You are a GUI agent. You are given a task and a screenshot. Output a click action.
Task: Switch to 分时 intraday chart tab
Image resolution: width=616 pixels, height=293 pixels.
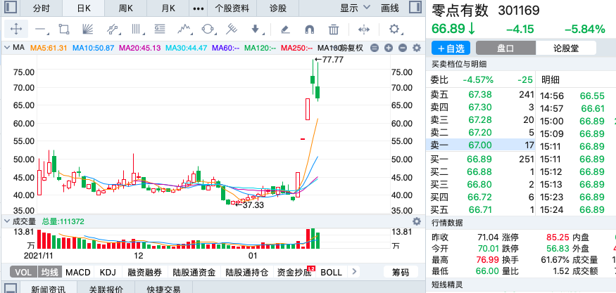point(42,8)
